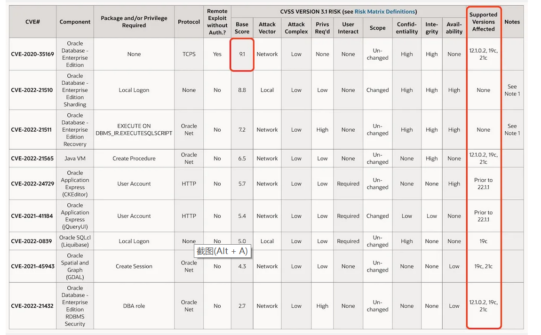This screenshot has height=335, width=541.
Task: Select the CVE-2022-21510 cell
Action: point(32,90)
